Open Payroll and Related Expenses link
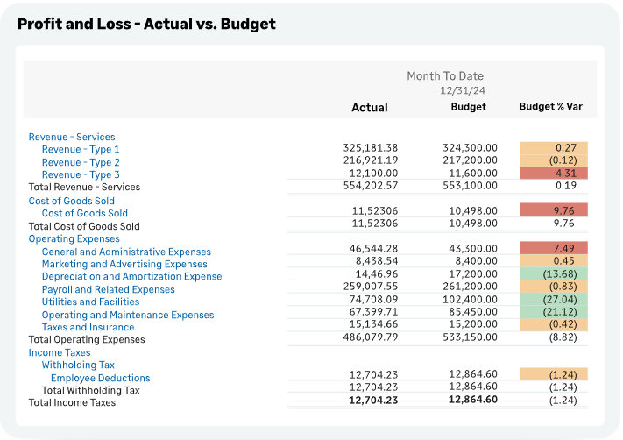 click(108, 290)
